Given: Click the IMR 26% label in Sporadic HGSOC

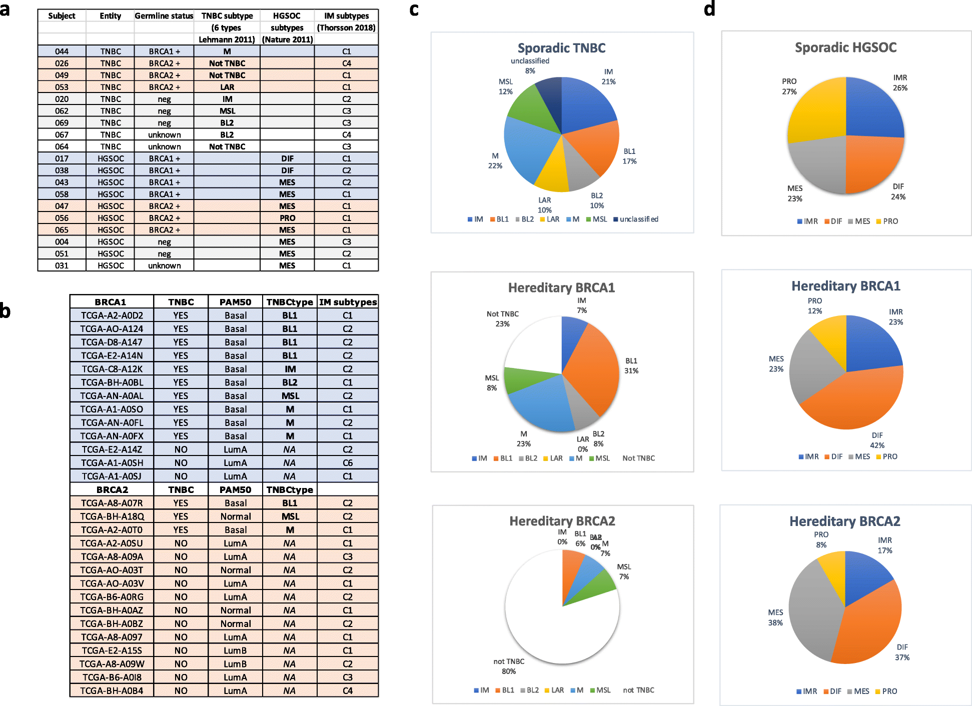Looking at the screenshot, I should point(900,82).
